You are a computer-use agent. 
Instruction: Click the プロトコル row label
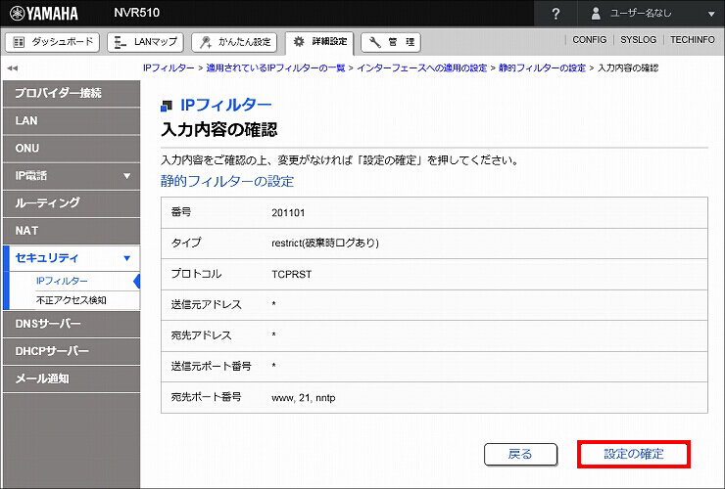[197, 274]
